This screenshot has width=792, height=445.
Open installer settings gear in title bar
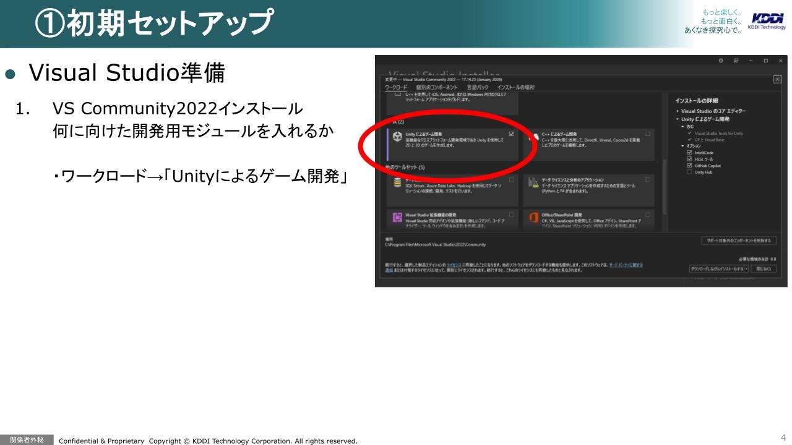(x=721, y=61)
